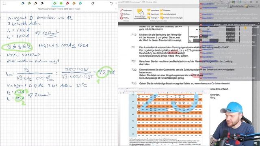Choose the Umfang measure tool in PDF-XChange

126,14
